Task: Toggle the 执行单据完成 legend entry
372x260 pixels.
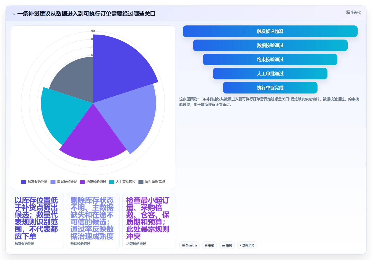Action: (x=152, y=182)
